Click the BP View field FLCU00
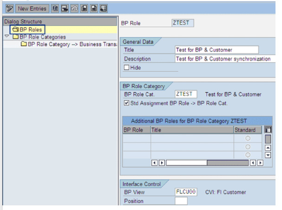 click(186, 192)
